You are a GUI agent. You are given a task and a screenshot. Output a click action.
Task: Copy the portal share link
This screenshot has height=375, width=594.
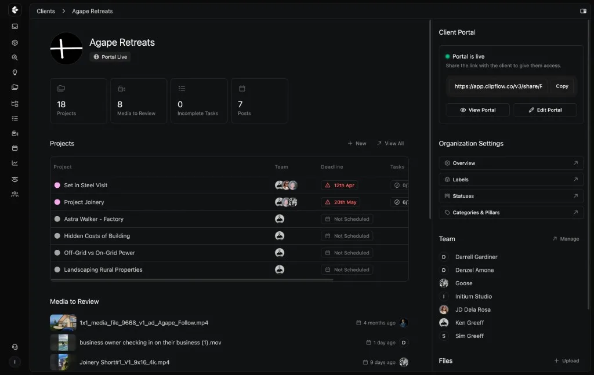(x=562, y=86)
